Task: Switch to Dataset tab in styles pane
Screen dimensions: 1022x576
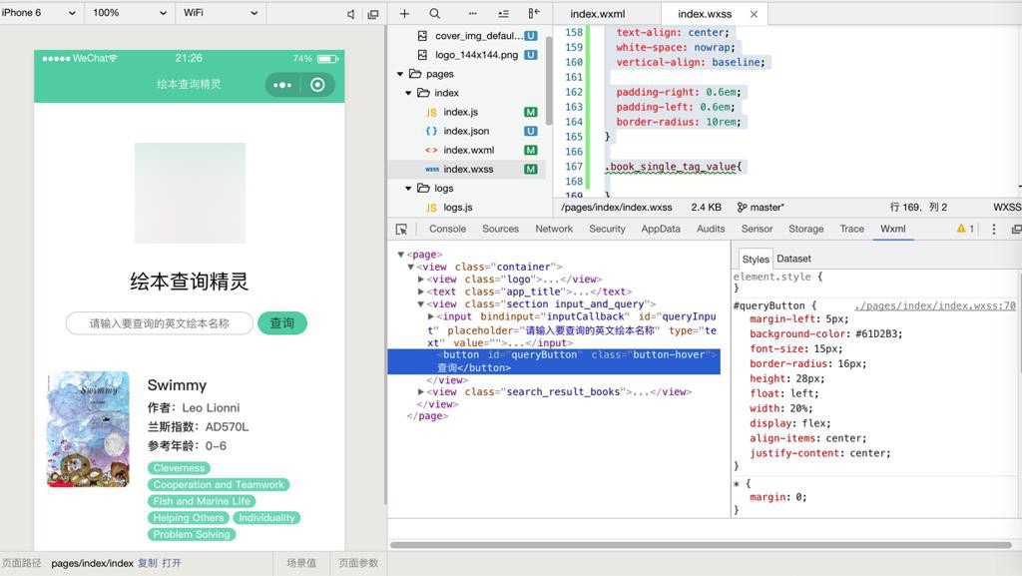Action: (x=793, y=259)
